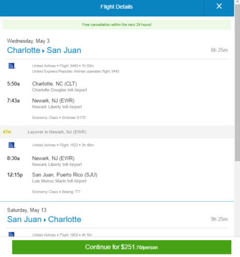The width and height of the screenshot is (240, 257).
Task: Select the Layover in Newark row
Action: pyautogui.click(x=117, y=132)
